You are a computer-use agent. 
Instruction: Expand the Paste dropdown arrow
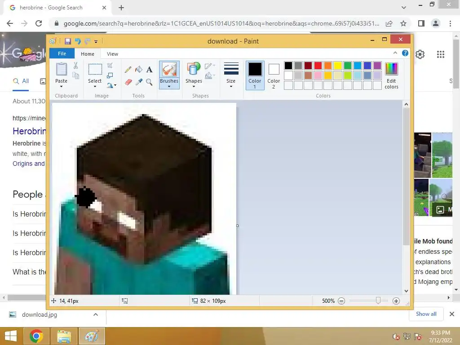(61, 87)
